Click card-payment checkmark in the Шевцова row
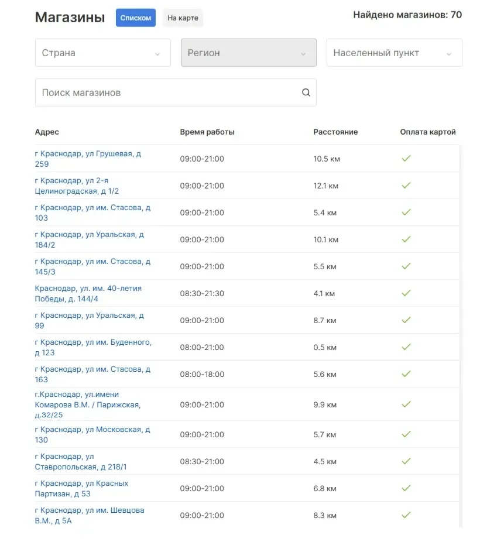504x552 pixels. pos(406,515)
